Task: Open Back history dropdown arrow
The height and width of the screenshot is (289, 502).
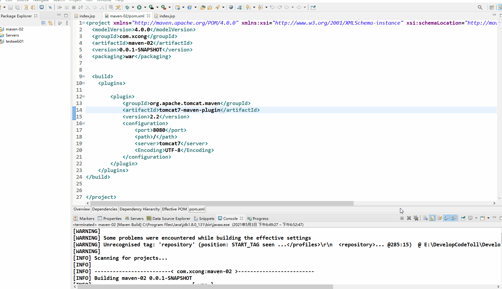Action: (x=293, y=7)
